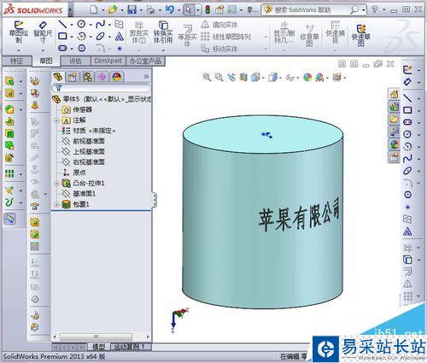
Task: Select Origin (原点) in feature tree
Action: [x=74, y=173]
